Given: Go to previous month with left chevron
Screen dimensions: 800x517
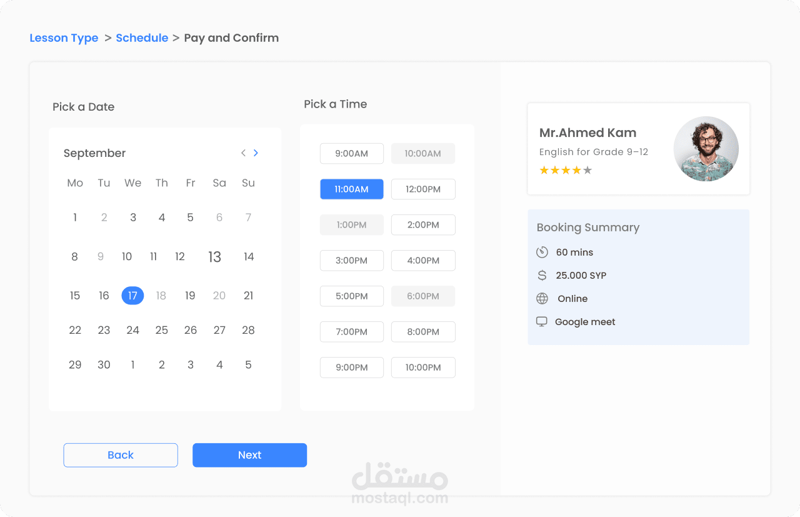Looking at the screenshot, I should click(x=243, y=153).
